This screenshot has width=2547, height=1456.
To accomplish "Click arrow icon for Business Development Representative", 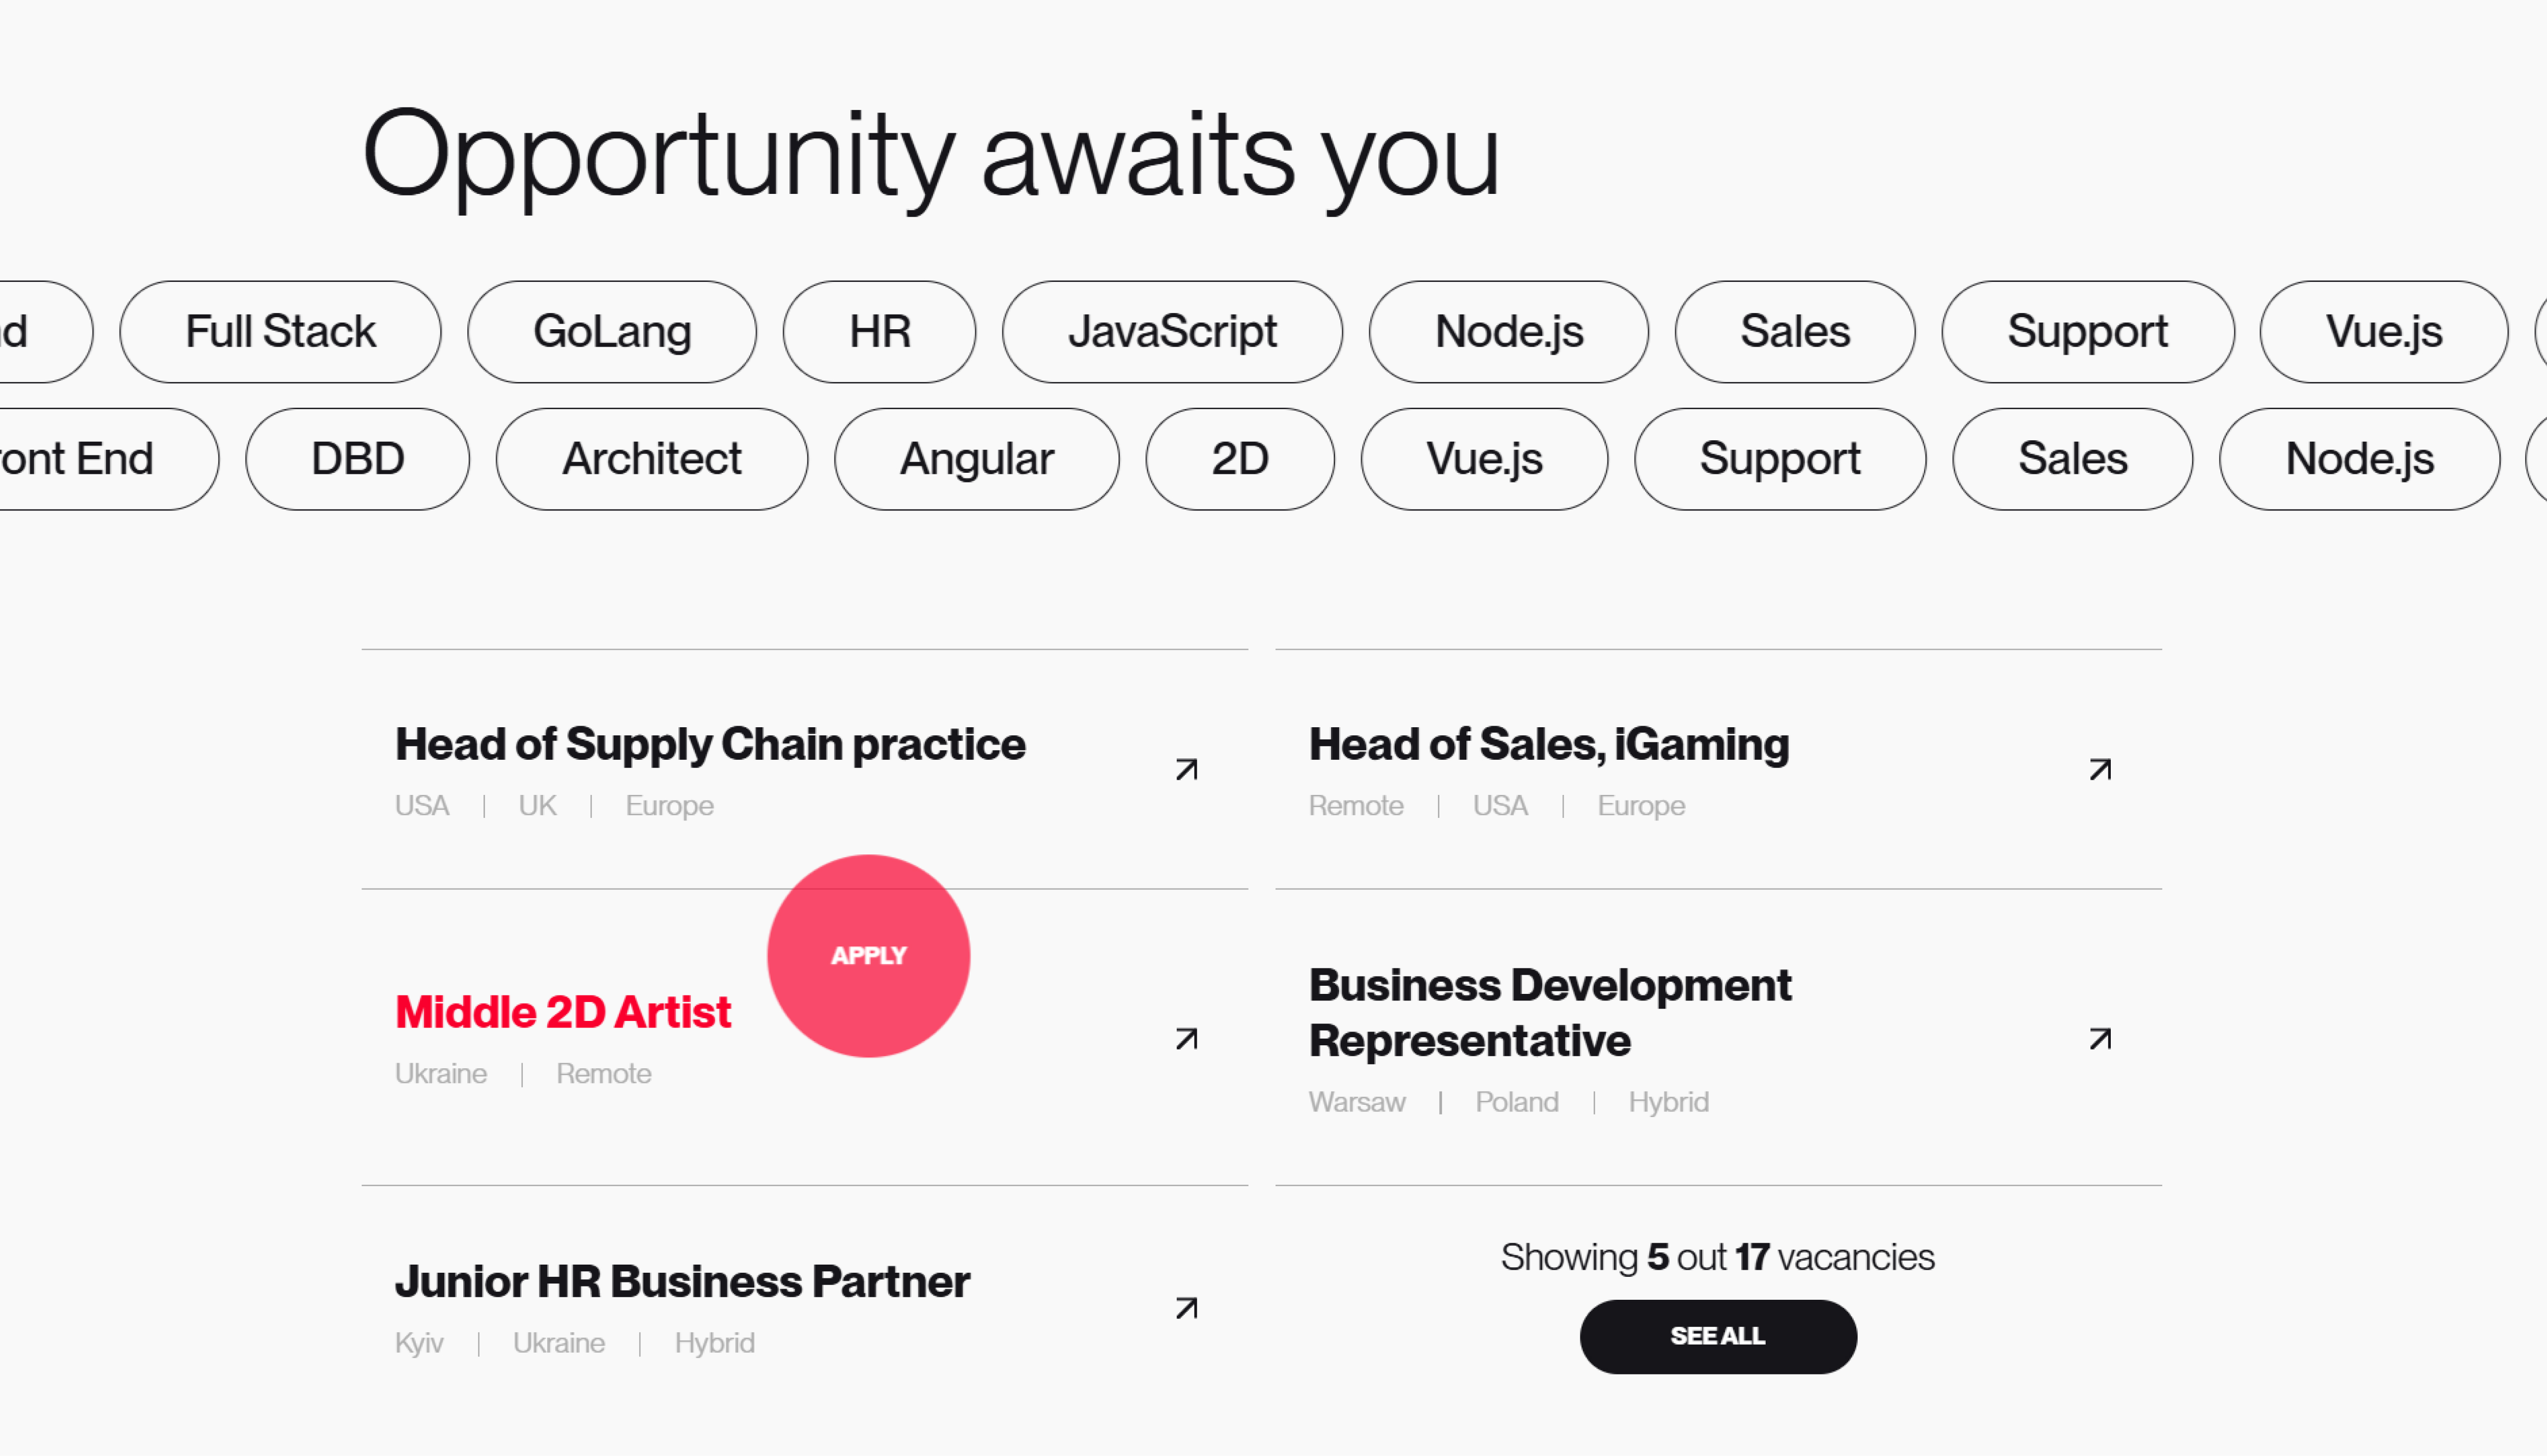I will point(2100,1039).
